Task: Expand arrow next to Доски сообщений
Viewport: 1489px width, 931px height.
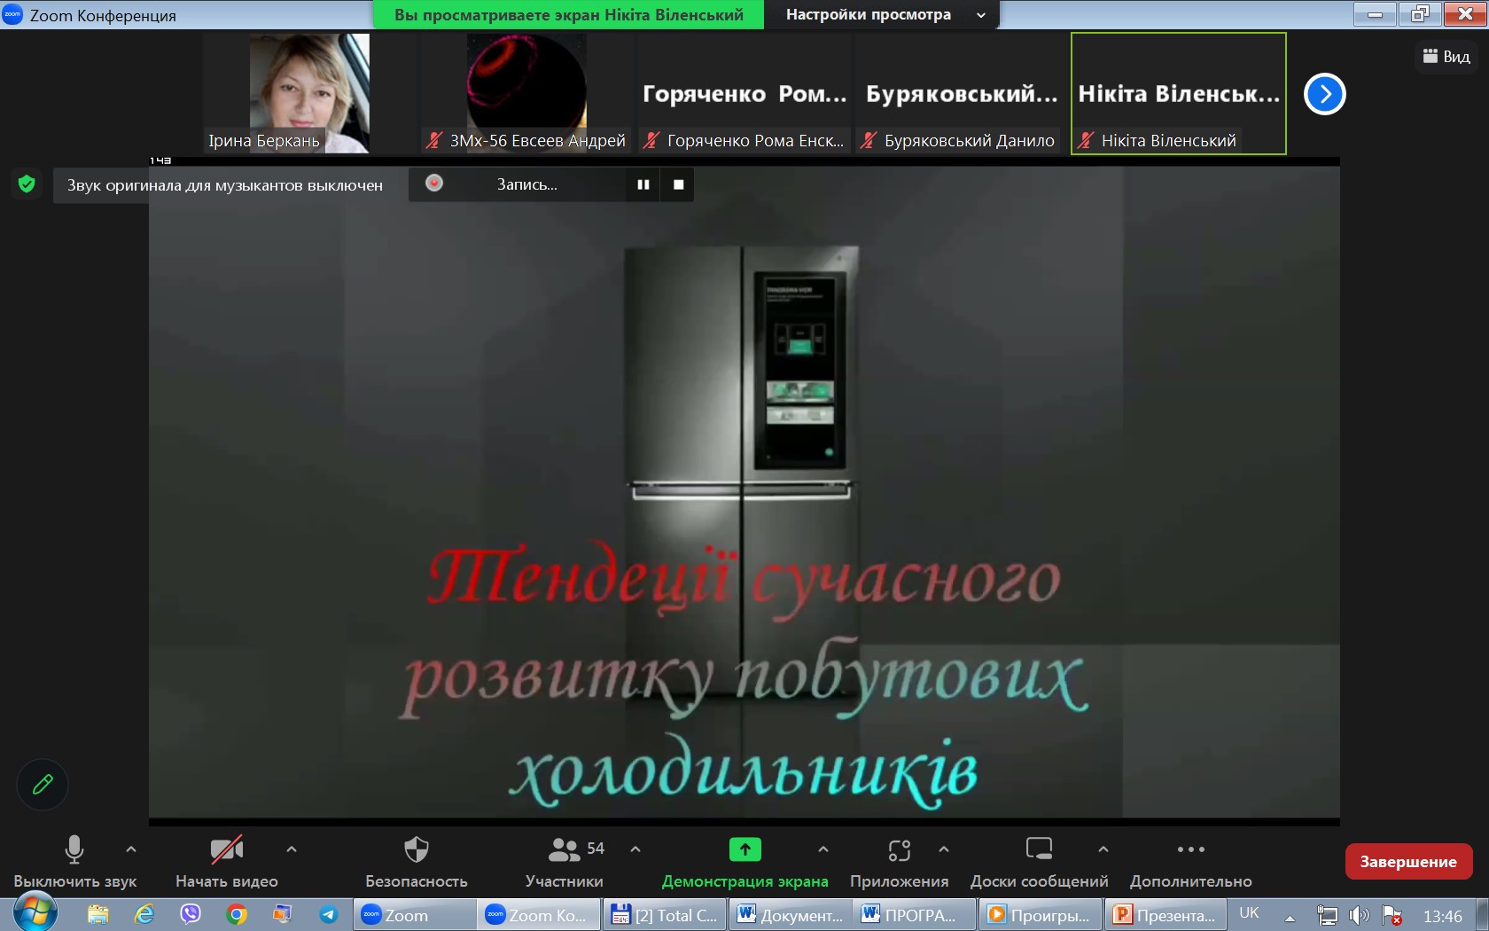Action: coord(1103,849)
